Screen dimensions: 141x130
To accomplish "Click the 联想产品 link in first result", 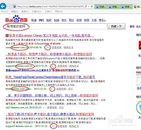I will 23,44.
